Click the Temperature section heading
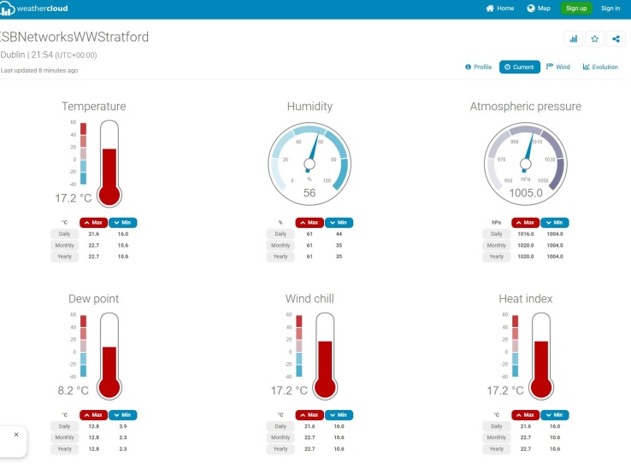This screenshot has height=474, width=631. click(94, 106)
